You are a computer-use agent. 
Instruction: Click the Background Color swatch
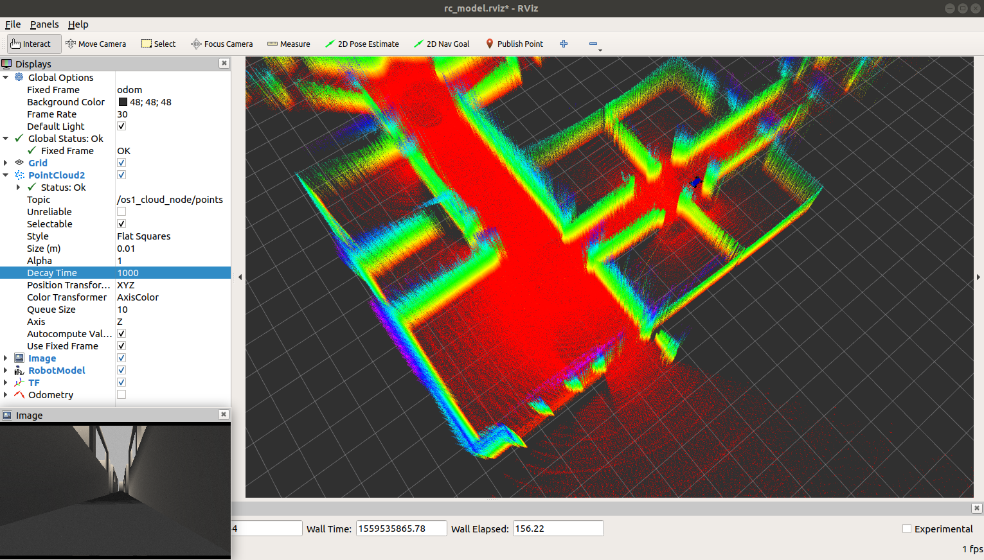point(123,101)
